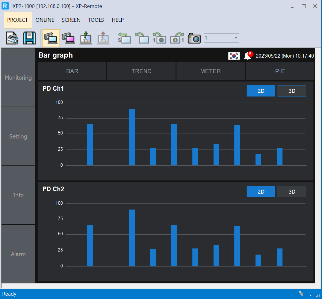Open the TOOLS menu
The width and height of the screenshot is (322, 299).
coord(96,20)
